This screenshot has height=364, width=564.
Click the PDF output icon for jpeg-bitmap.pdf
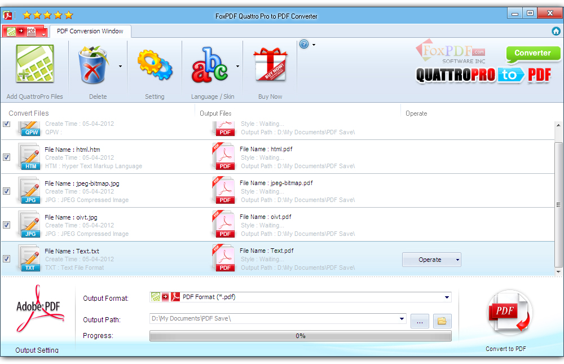pyautogui.click(x=224, y=190)
